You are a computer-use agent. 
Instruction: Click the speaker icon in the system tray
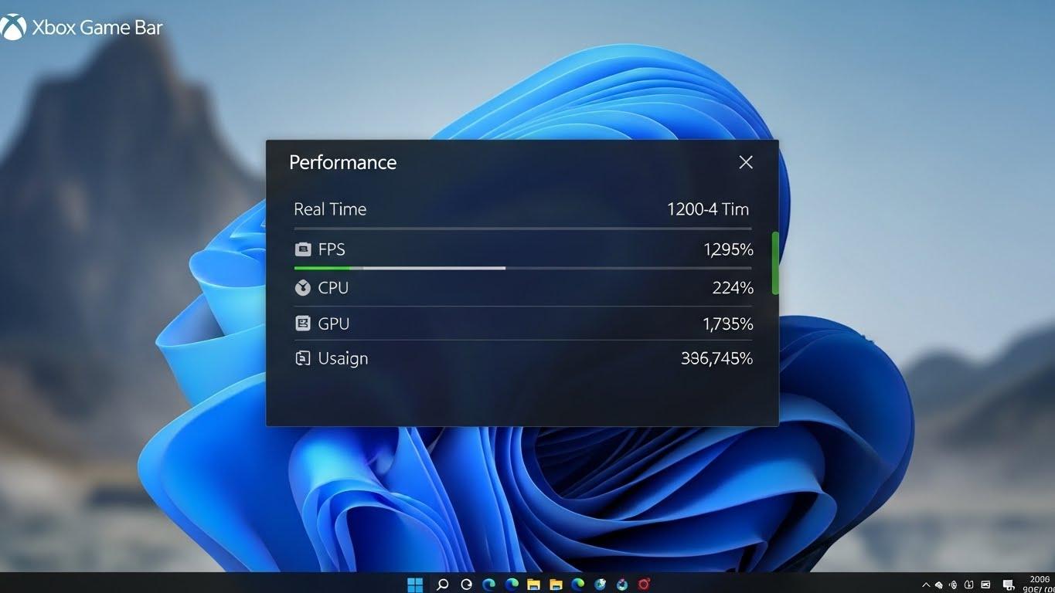click(953, 585)
